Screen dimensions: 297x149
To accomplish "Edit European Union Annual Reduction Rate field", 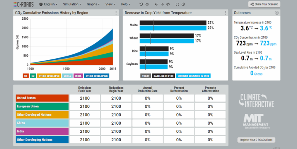I will pos(148,107).
